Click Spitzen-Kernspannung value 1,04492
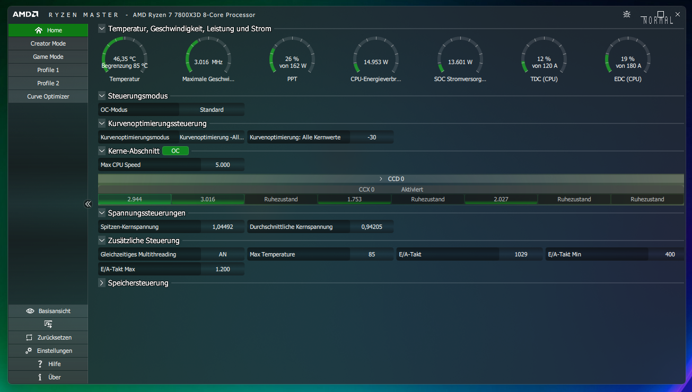 pos(223,227)
